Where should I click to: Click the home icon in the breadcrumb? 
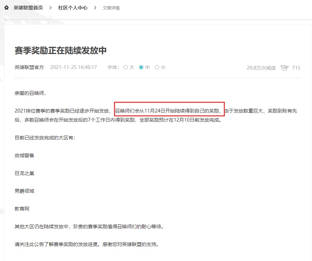coord(6,8)
